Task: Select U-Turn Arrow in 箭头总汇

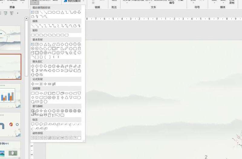Action: (x=71, y=66)
